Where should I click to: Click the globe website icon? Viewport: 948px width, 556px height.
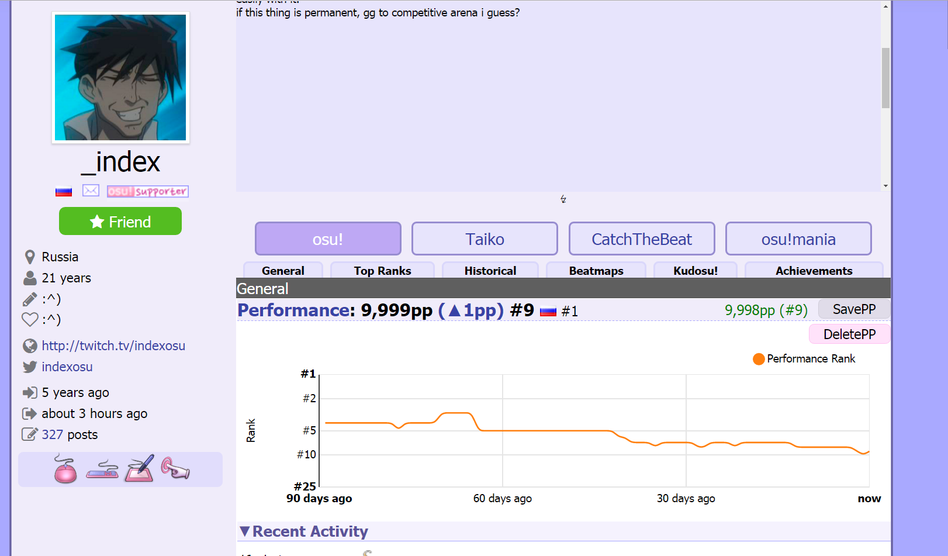click(x=30, y=346)
